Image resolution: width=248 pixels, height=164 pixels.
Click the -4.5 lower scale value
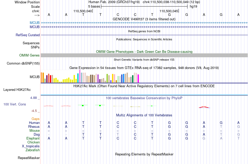tap(34, 111)
